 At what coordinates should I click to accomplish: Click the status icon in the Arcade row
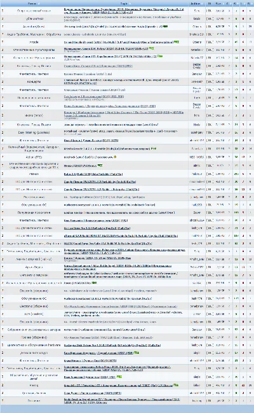pos(3,42)
